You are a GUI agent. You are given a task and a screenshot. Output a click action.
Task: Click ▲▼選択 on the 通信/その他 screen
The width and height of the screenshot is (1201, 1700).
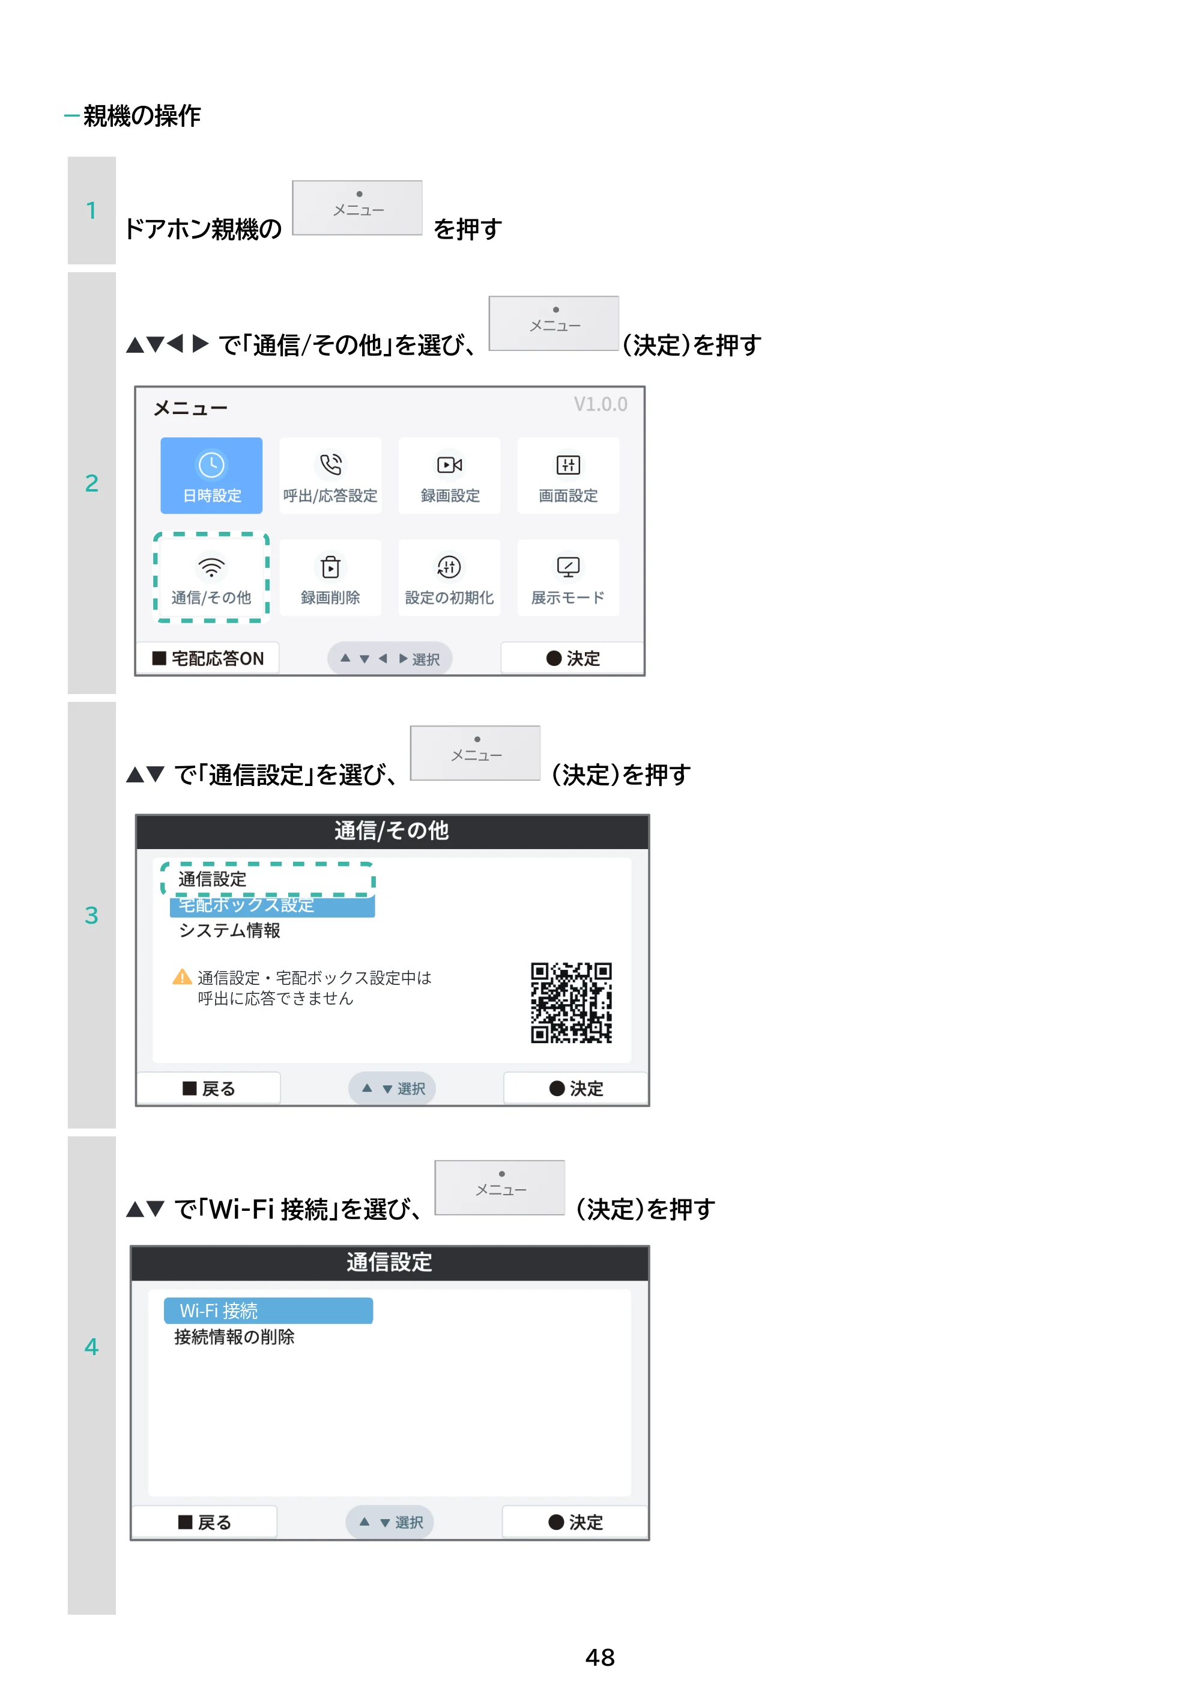click(x=392, y=1088)
